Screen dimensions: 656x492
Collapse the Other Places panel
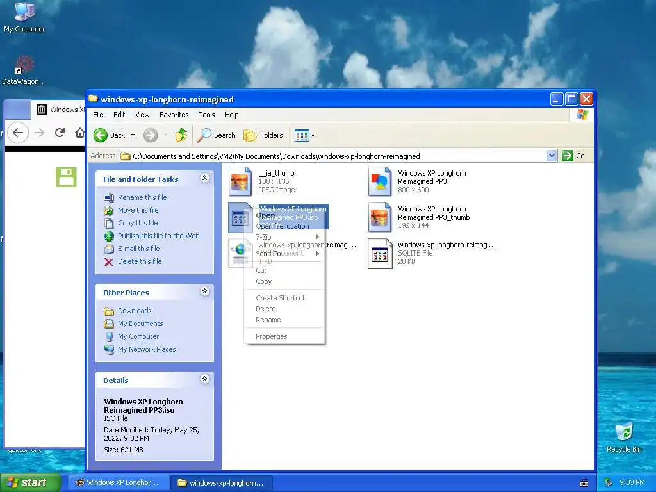tap(204, 291)
